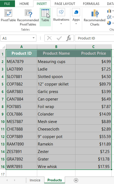Expand column chart dropdown arrow
Image resolution: width=114 pixels, height=184 pixels.
pyautogui.click(x=113, y=11)
